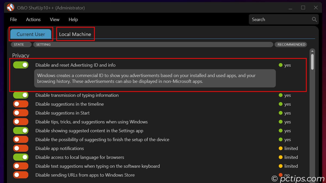Switch to the Local Machine tab
This screenshot has width=326, height=183.
(75, 34)
